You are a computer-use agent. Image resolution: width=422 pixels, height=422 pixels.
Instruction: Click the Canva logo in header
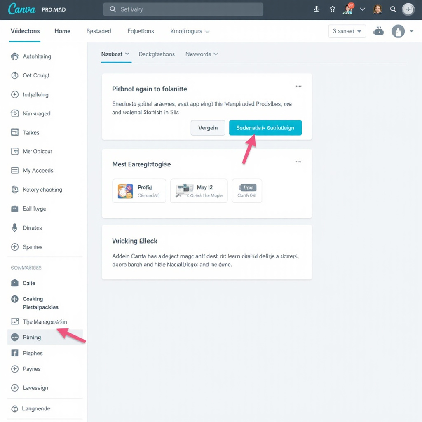coord(22,9)
